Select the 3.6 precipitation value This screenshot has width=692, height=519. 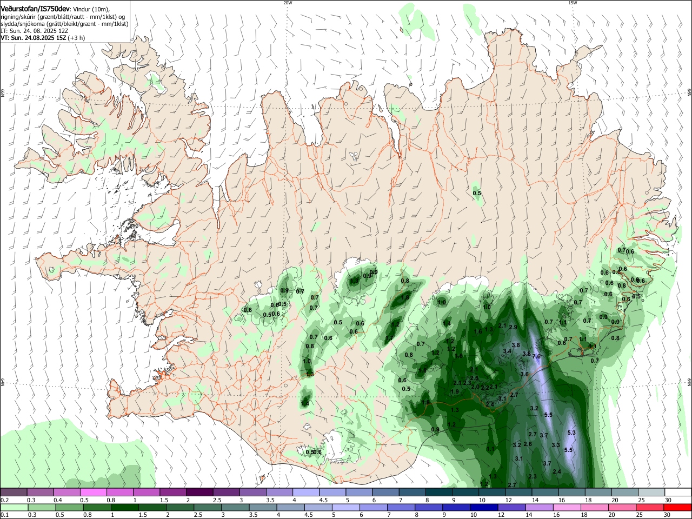524,374
